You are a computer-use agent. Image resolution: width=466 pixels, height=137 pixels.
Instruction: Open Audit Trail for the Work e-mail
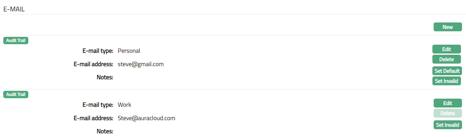pos(16,94)
